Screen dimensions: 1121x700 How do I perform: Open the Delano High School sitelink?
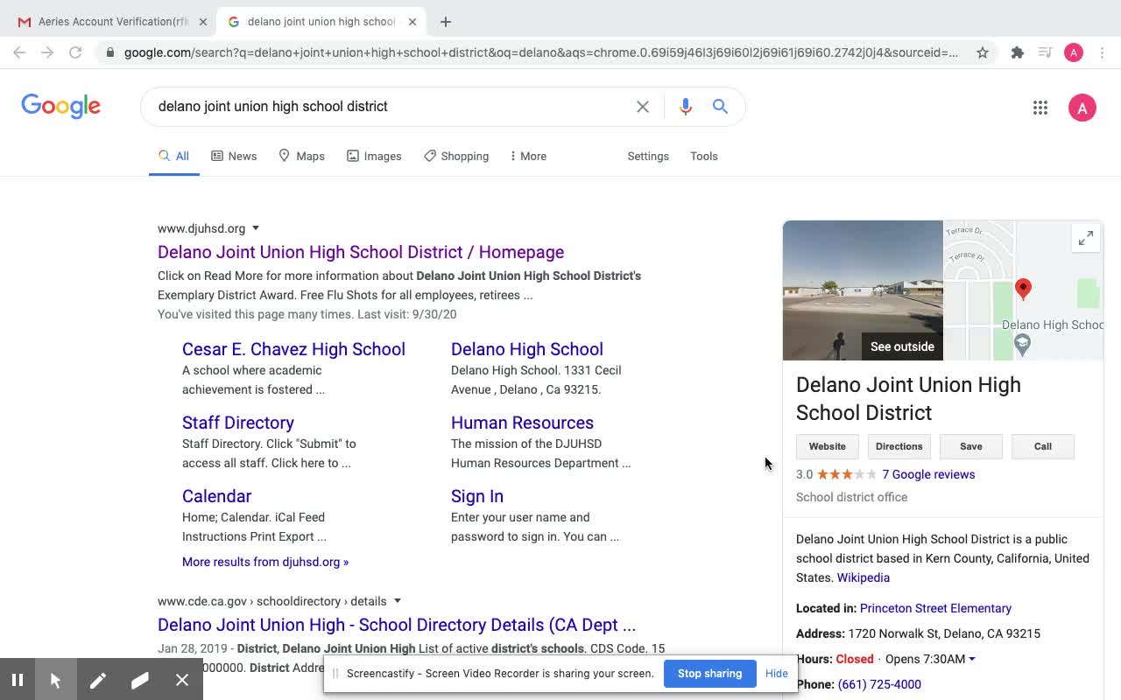point(527,349)
